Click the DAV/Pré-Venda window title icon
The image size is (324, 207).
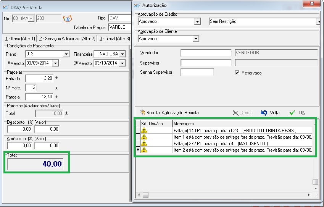6,7
